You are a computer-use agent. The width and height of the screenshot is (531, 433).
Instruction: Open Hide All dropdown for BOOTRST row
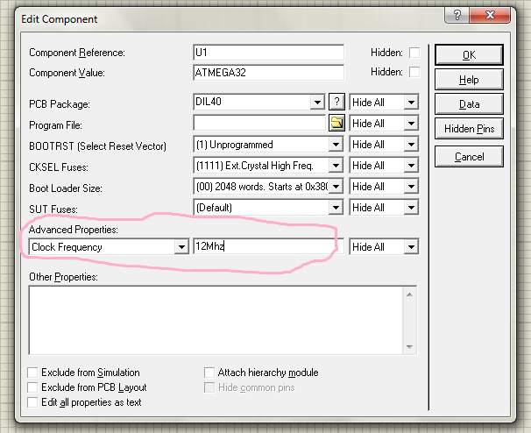coord(411,145)
